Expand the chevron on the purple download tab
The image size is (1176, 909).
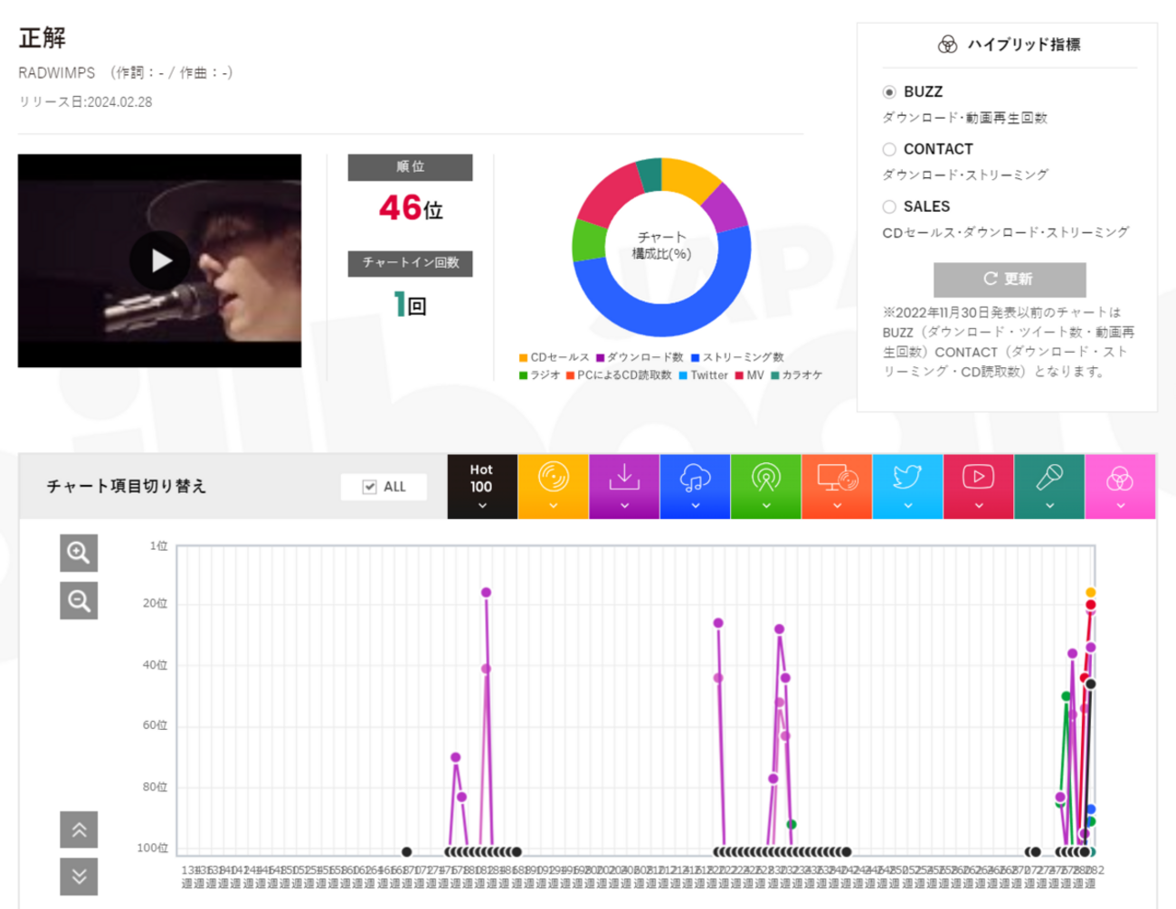pos(624,506)
